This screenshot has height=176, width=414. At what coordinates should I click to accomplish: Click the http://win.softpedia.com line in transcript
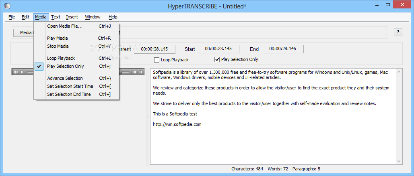177,124
